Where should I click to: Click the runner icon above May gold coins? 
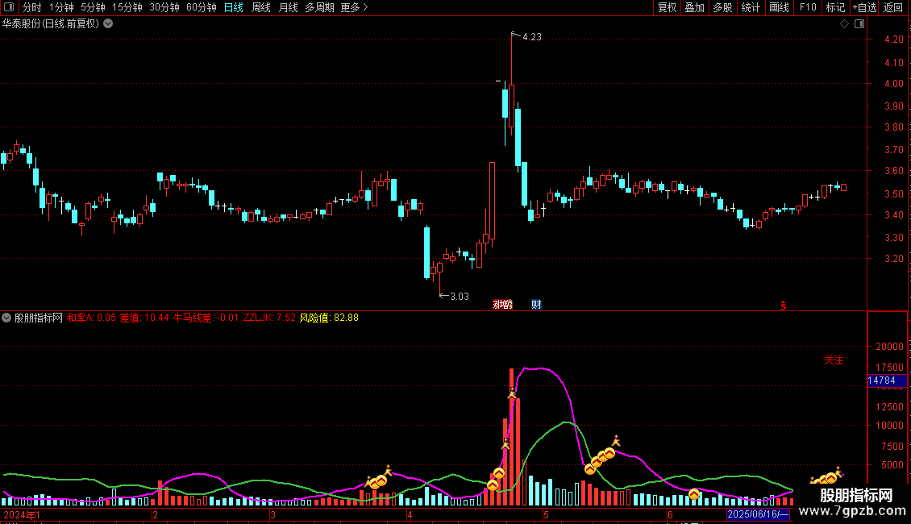pos(616,441)
